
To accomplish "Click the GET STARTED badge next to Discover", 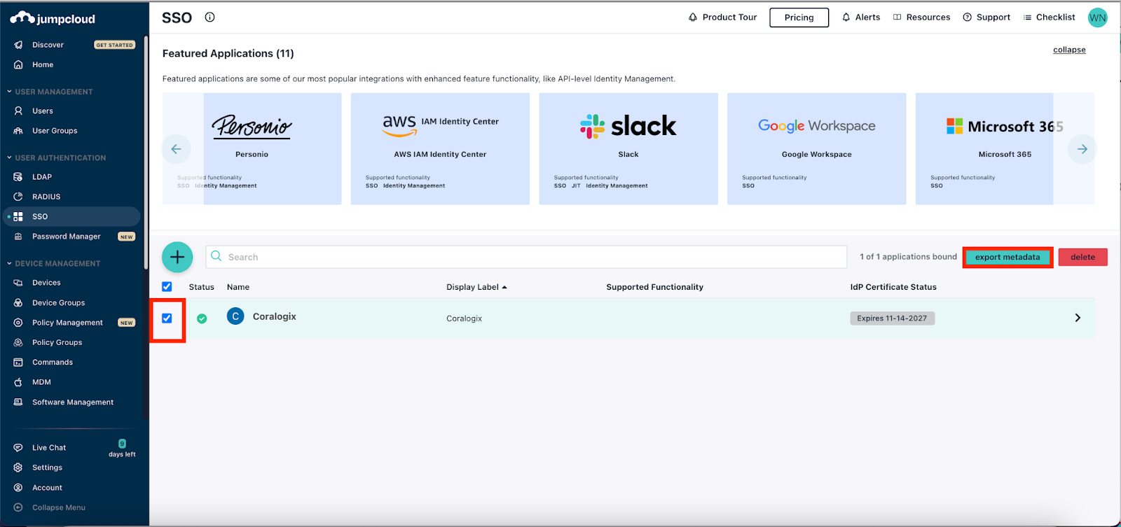I will [x=115, y=45].
